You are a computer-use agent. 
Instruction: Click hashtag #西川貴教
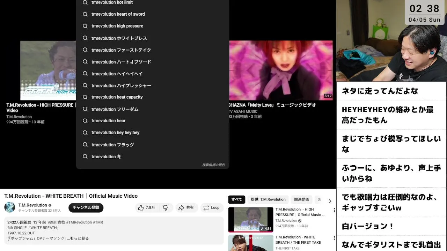pos(56,222)
